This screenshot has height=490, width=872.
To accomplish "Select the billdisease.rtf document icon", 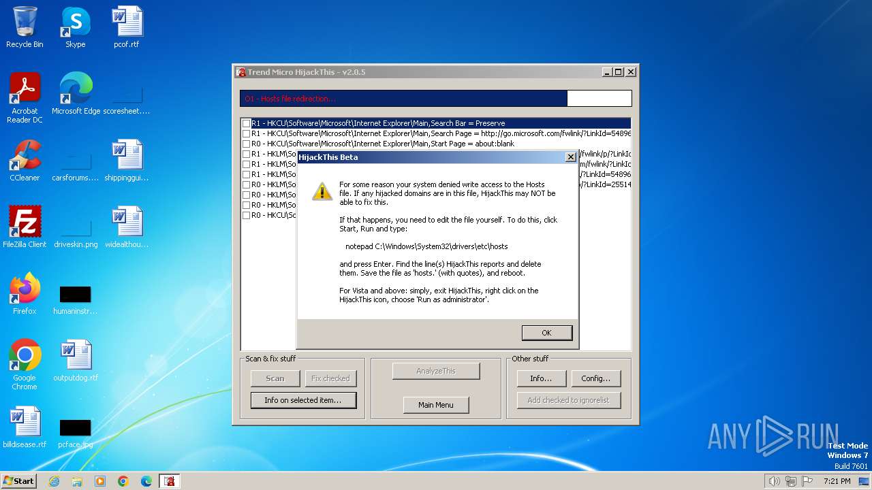I will [x=25, y=427].
